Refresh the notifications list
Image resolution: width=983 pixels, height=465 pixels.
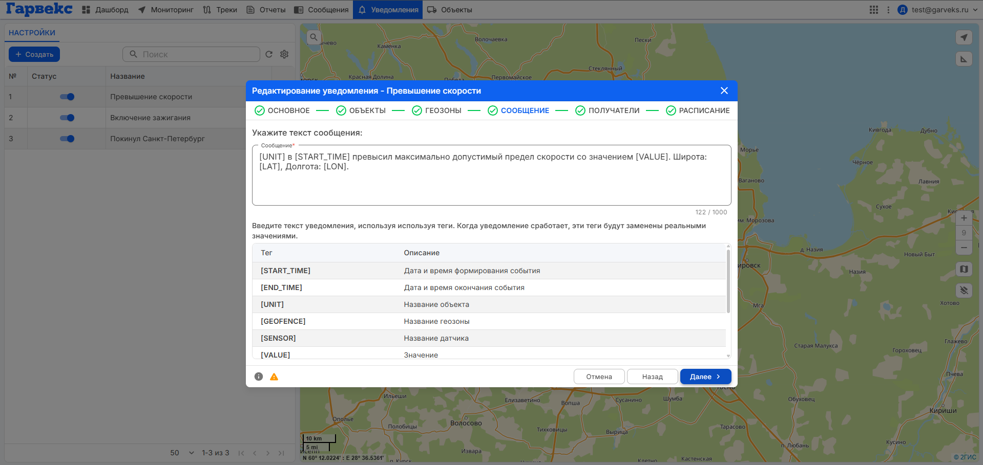coord(269,54)
